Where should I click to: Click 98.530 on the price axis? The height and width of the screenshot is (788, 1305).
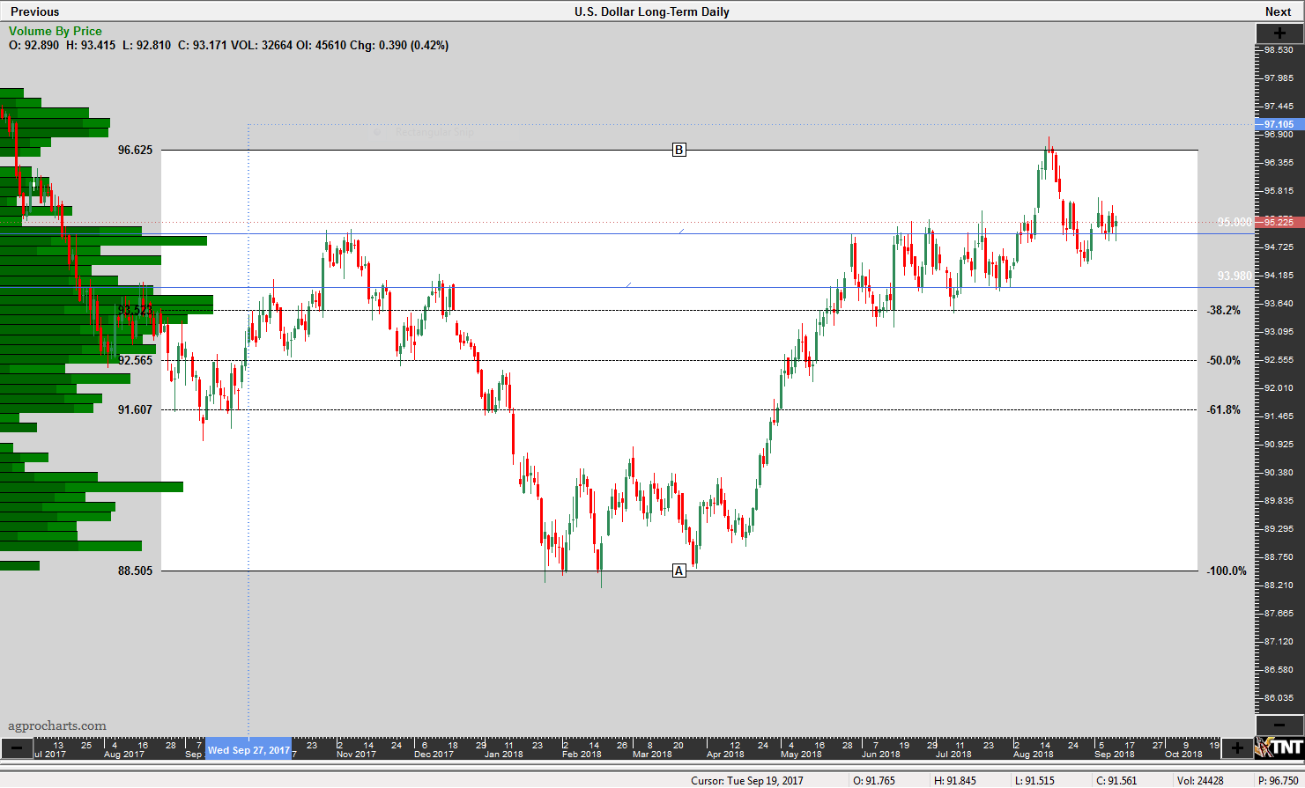(1279, 50)
